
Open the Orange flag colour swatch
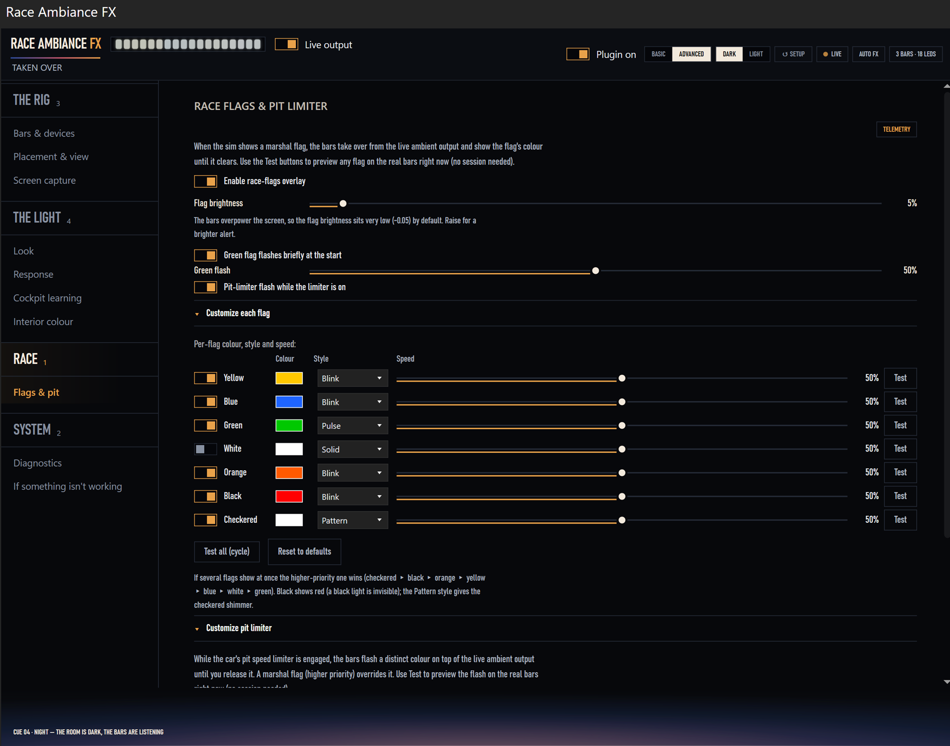[x=289, y=473]
